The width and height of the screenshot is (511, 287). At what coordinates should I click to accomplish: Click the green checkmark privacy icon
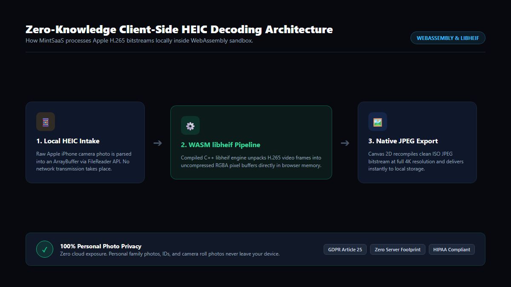(45, 249)
